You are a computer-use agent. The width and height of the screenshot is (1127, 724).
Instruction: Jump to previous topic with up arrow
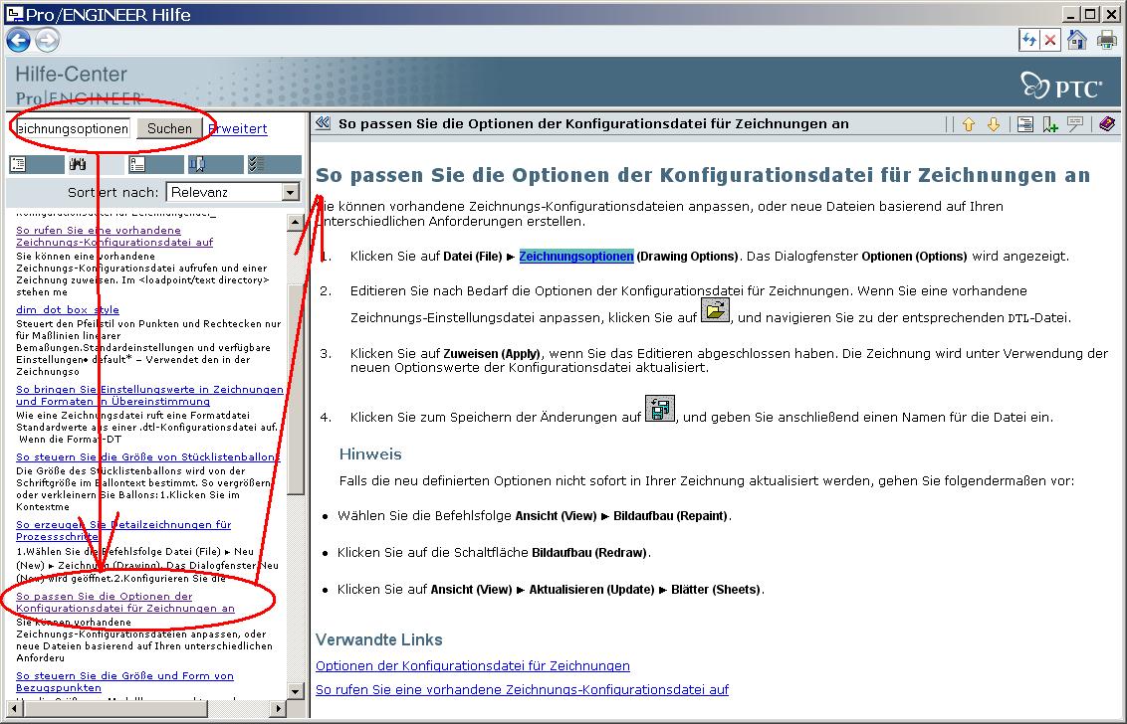969,124
